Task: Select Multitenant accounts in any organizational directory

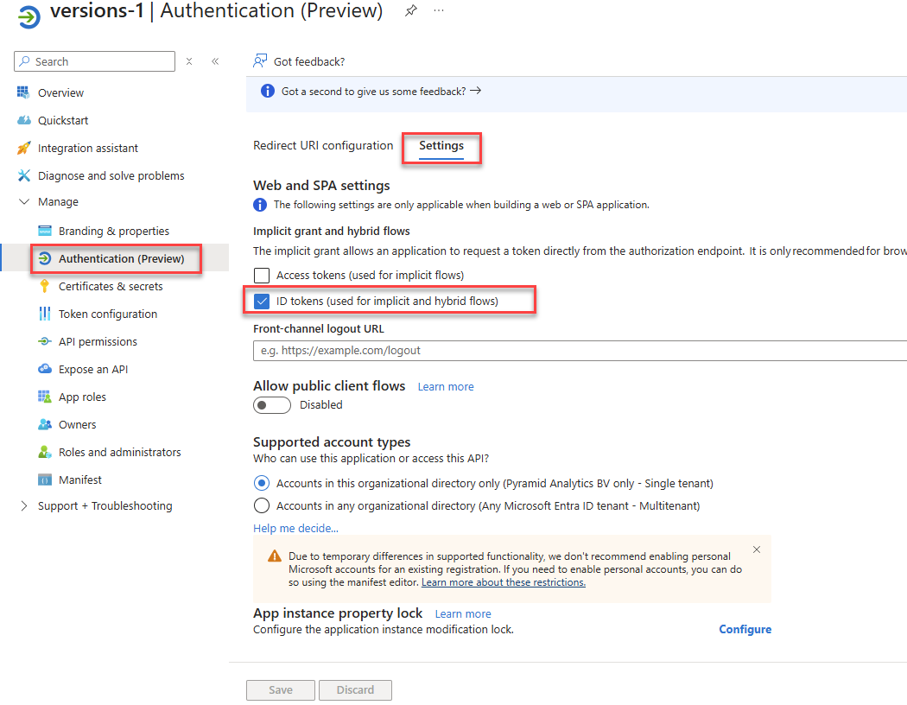Action: tap(262, 505)
